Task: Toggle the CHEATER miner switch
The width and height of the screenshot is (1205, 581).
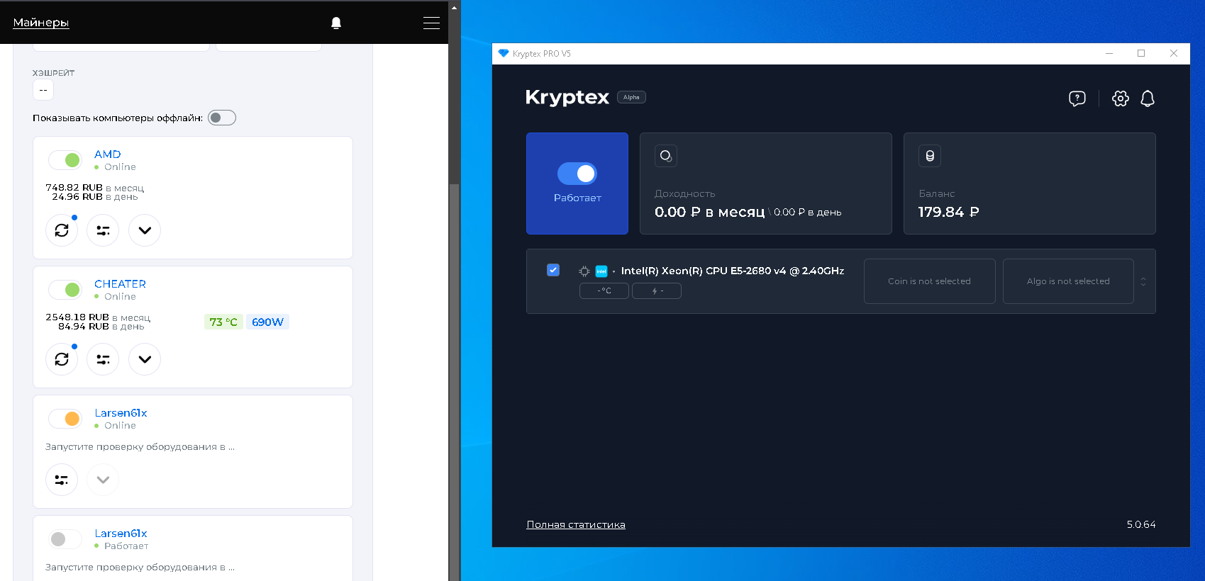Action: (x=65, y=290)
